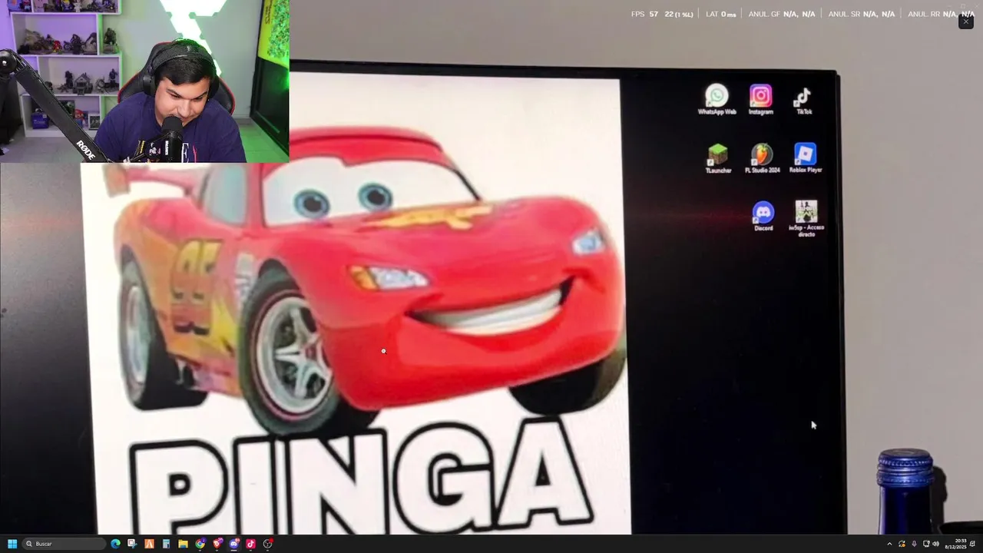
Task: Open the volume control tray icon
Action: coord(936,544)
